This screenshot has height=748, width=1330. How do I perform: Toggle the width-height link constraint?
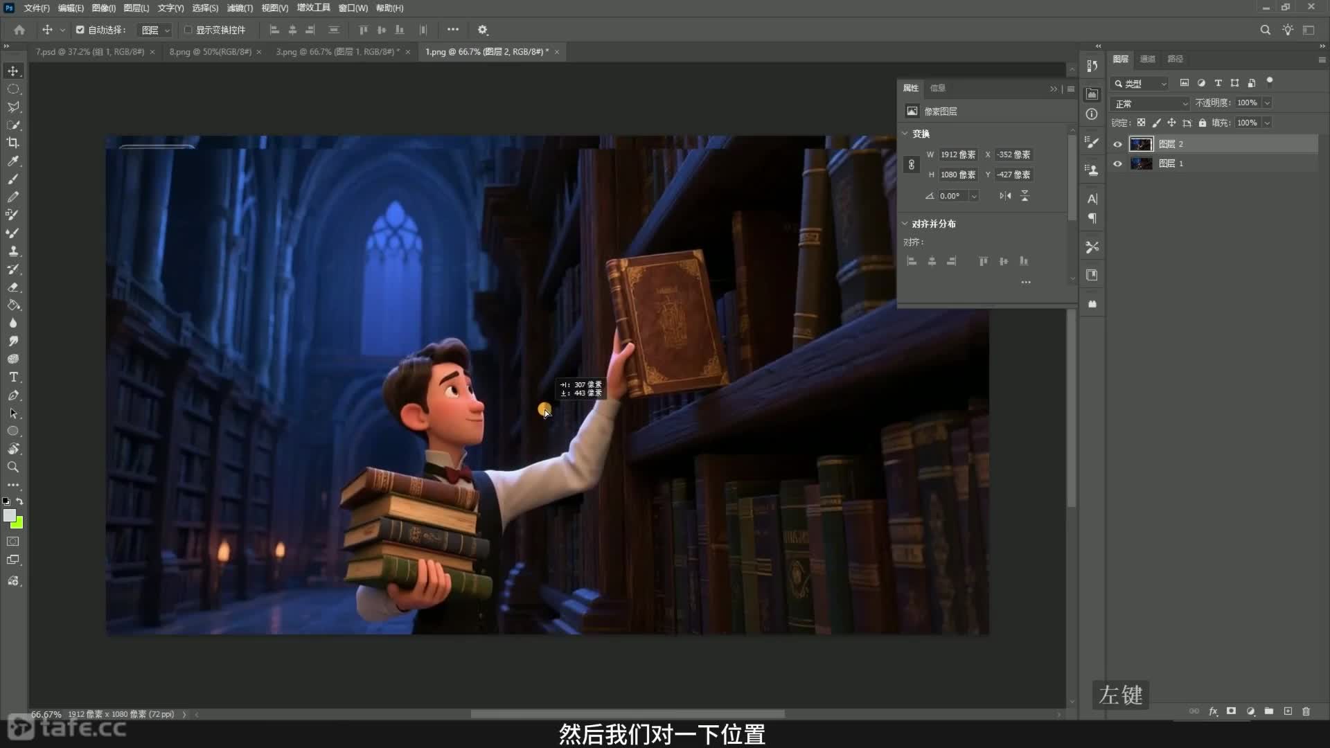[912, 165]
